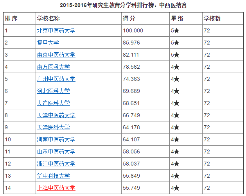Open the 浙江中医药大学 link
The width and height of the screenshot is (246, 196).
(56, 164)
